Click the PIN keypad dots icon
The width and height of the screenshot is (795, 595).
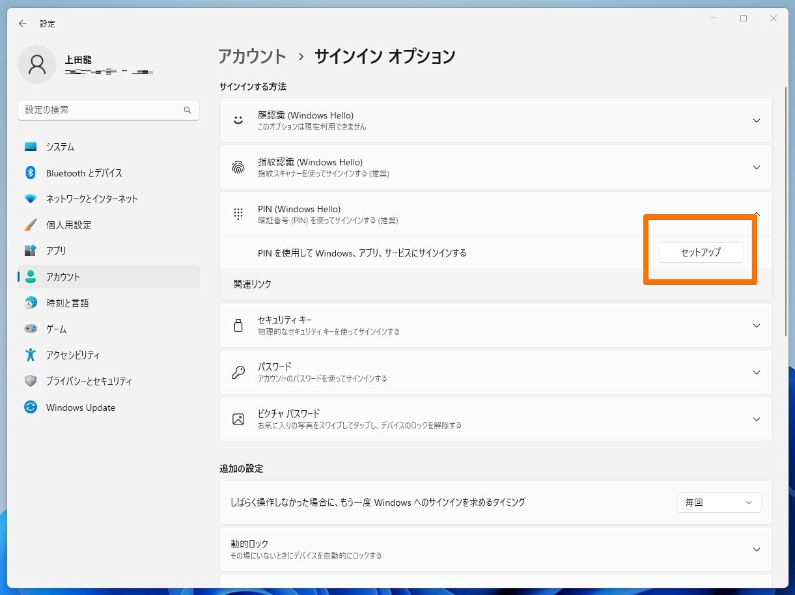point(238,214)
